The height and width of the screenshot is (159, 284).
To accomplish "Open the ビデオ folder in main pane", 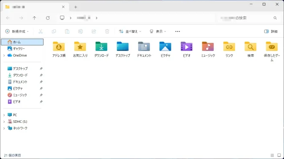I will click(x=186, y=49).
